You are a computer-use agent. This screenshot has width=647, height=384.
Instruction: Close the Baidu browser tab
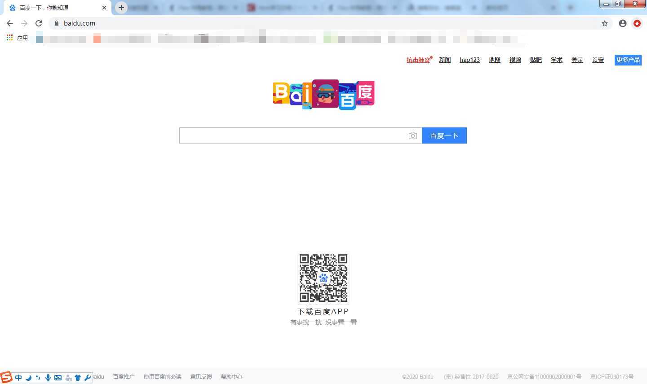(104, 8)
